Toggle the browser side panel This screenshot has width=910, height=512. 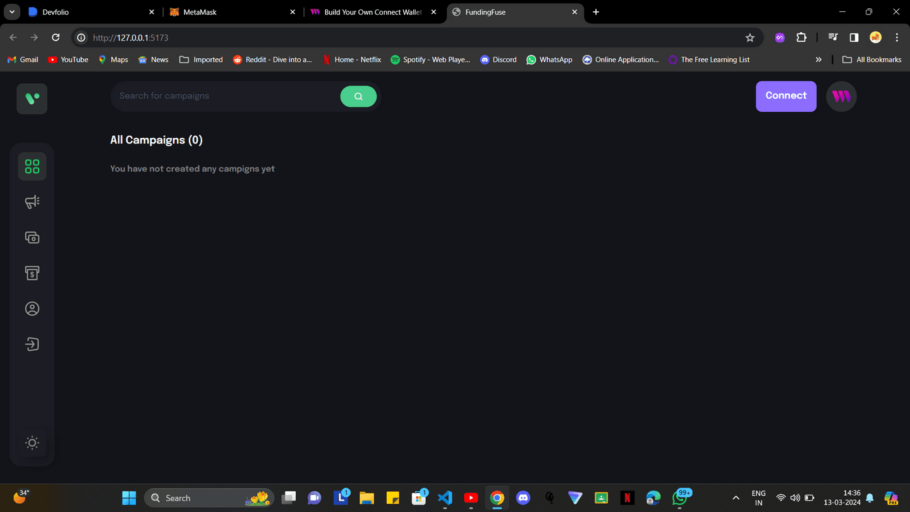point(854,38)
